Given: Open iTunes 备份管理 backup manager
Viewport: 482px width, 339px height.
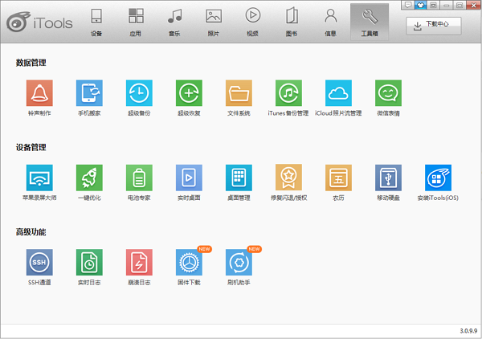Looking at the screenshot, I should point(288,93).
